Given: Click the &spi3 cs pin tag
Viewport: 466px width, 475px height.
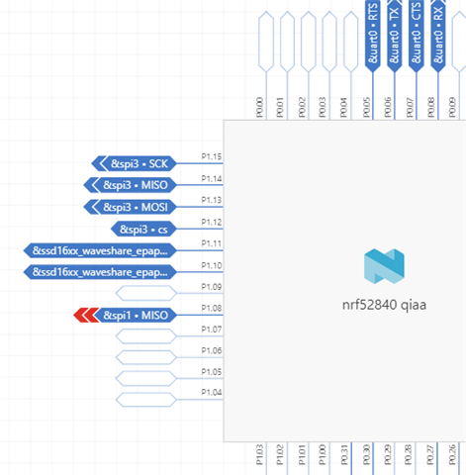Looking at the screenshot, I should point(143,229).
